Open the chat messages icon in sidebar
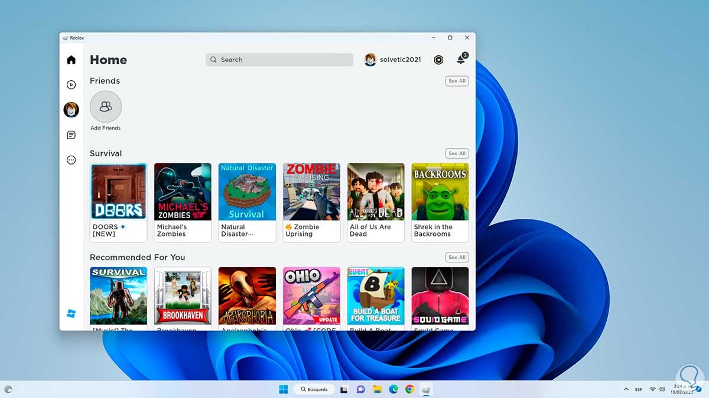The image size is (709, 398). click(x=71, y=135)
